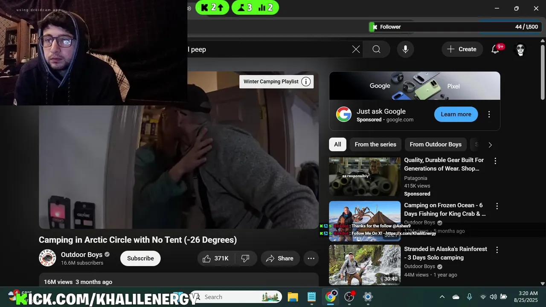The height and width of the screenshot is (307, 546).
Task: Open YouTube notifications bell
Action: coord(495,49)
